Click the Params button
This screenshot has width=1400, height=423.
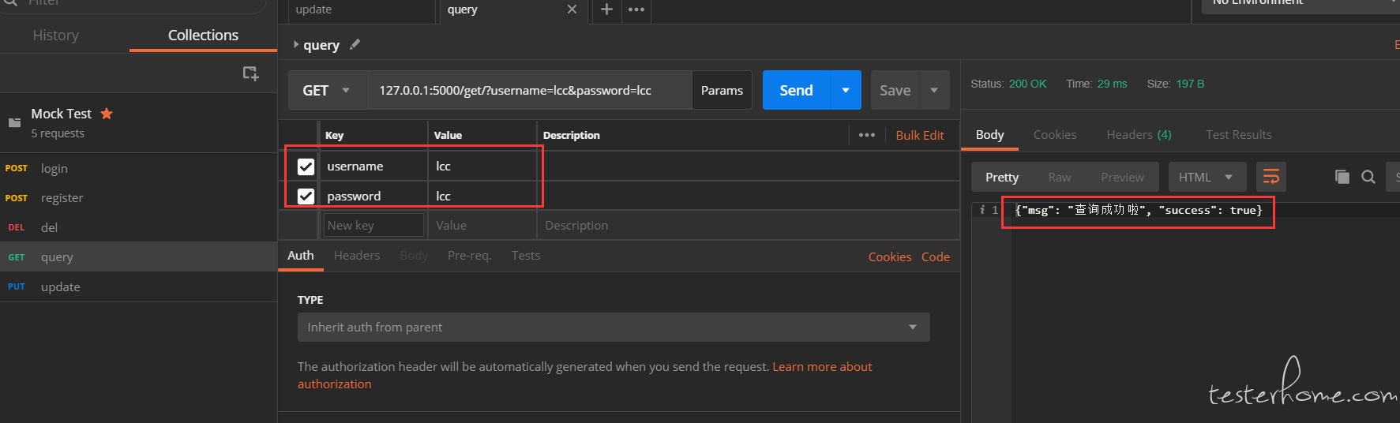[722, 90]
